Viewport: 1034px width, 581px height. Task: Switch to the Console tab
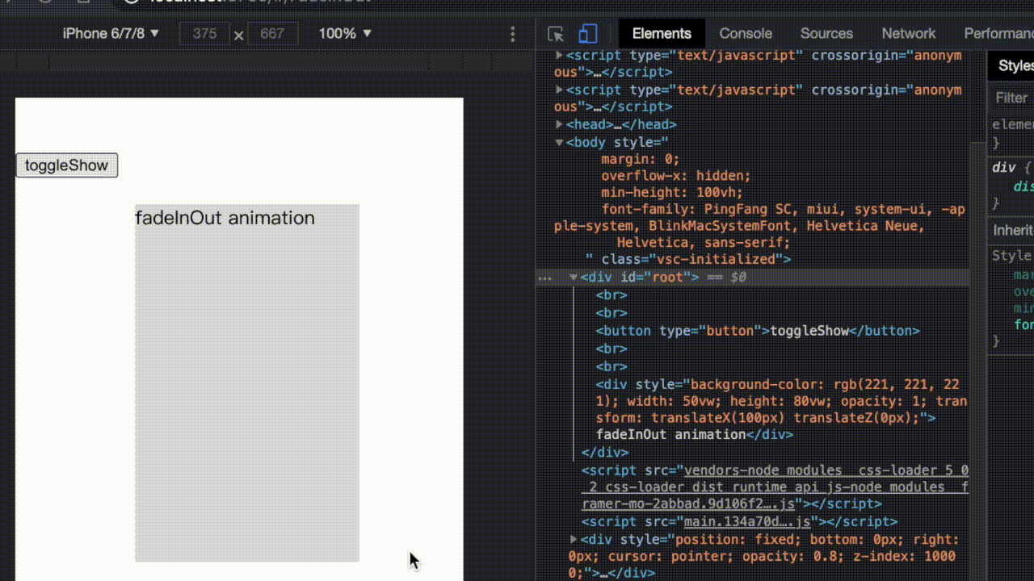tap(746, 33)
